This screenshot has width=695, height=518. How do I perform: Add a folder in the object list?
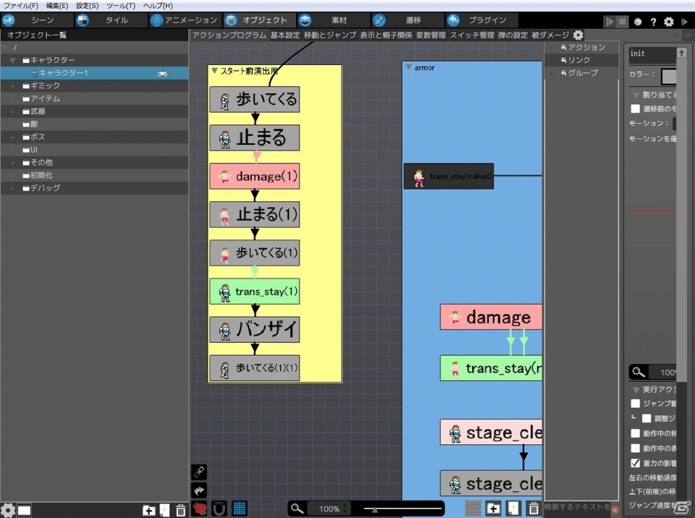(149, 511)
